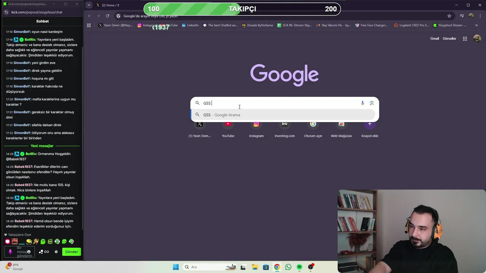Open OBS Studio from the taskbar

click(311, 267)
